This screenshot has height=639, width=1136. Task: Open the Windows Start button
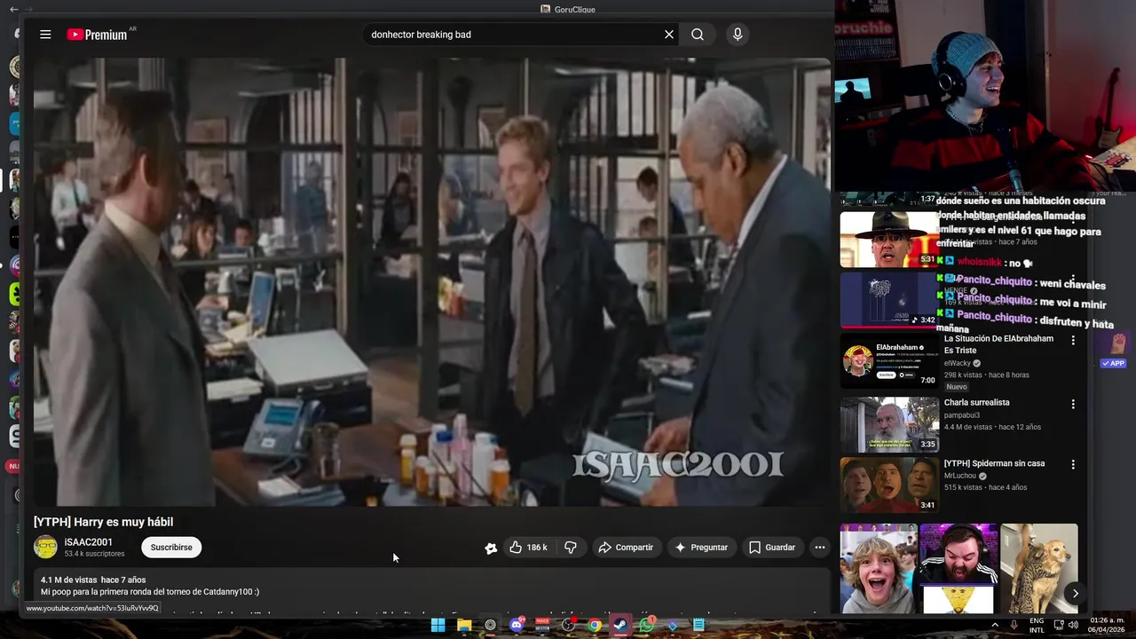438,625
